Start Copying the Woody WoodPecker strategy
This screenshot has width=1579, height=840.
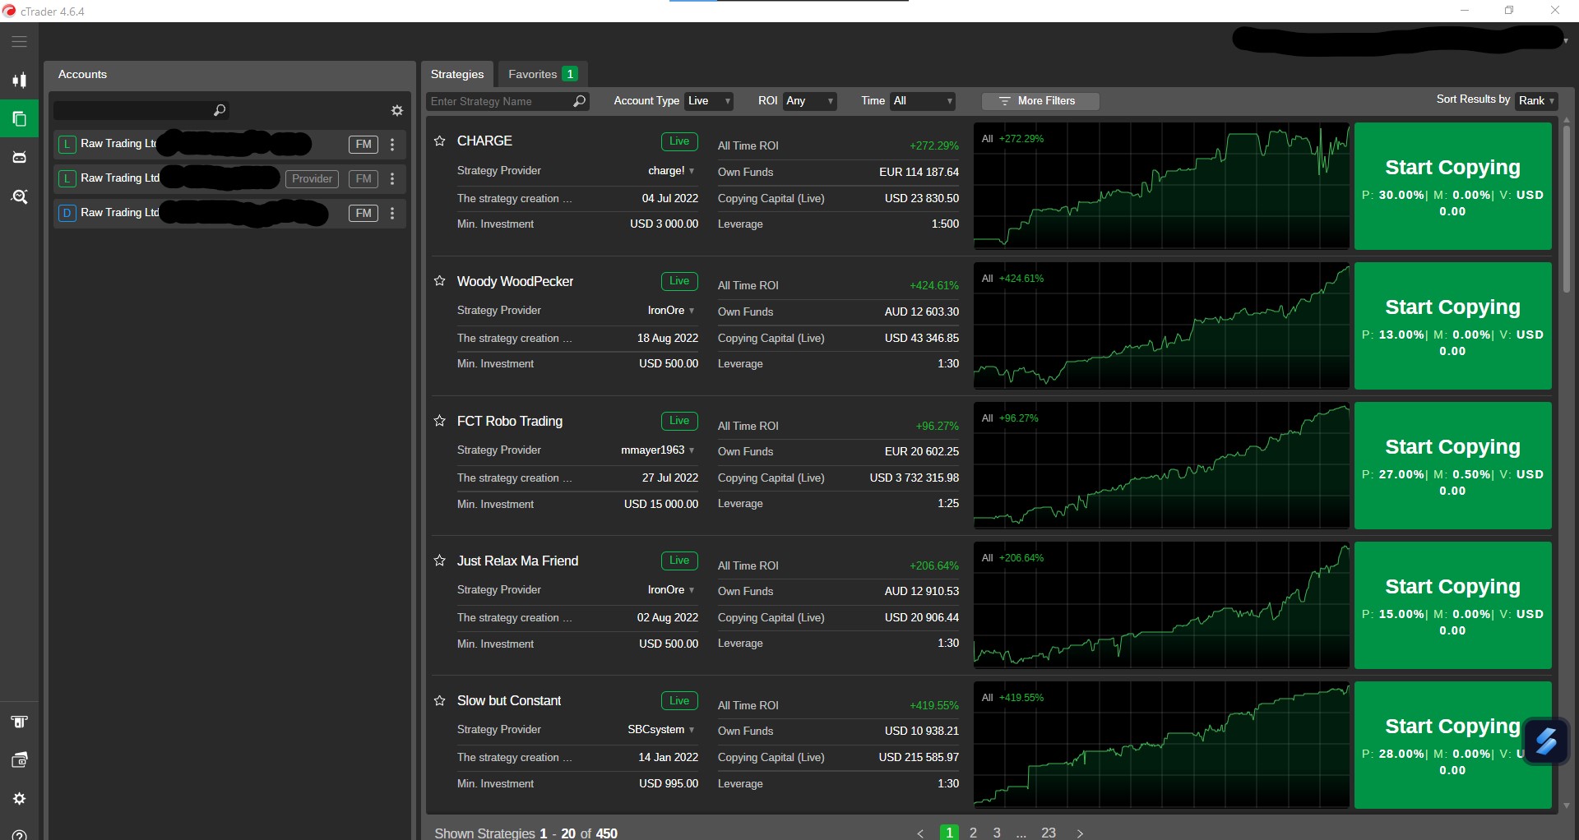1452,326
